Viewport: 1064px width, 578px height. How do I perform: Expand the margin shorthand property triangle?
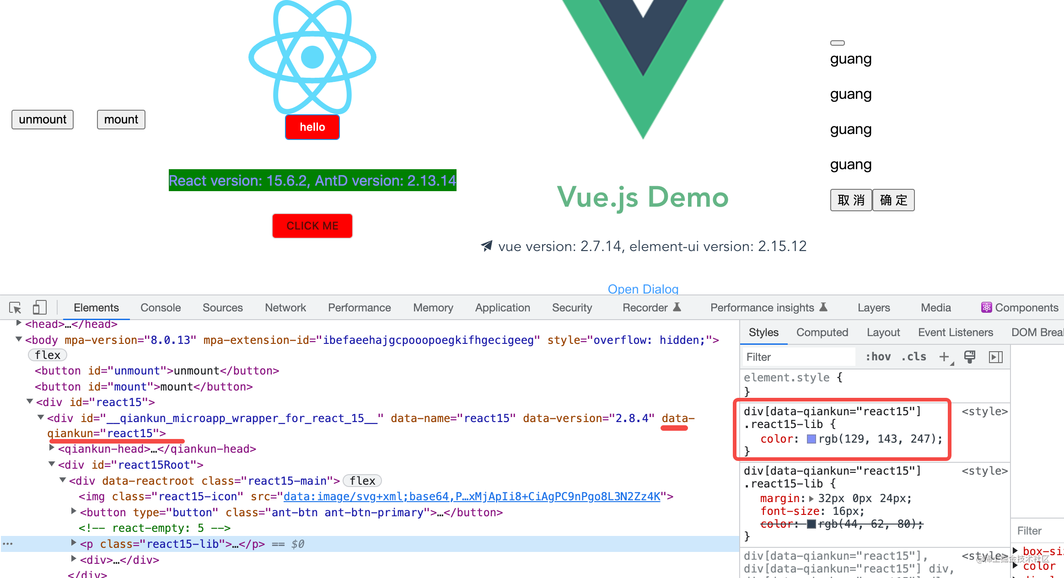[x=811, y=498]
